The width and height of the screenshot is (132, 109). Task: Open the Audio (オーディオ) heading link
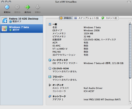[x=58, y=85]
